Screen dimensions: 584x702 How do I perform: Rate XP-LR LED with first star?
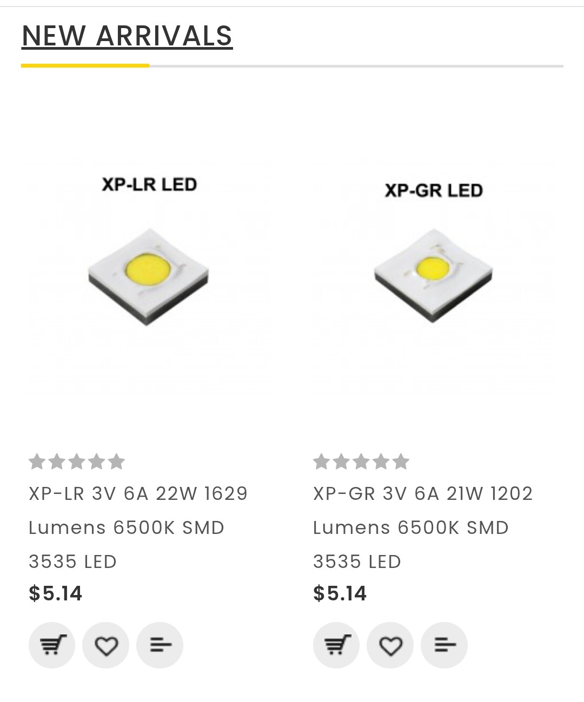pyautogui.click(x=37, y=462)
